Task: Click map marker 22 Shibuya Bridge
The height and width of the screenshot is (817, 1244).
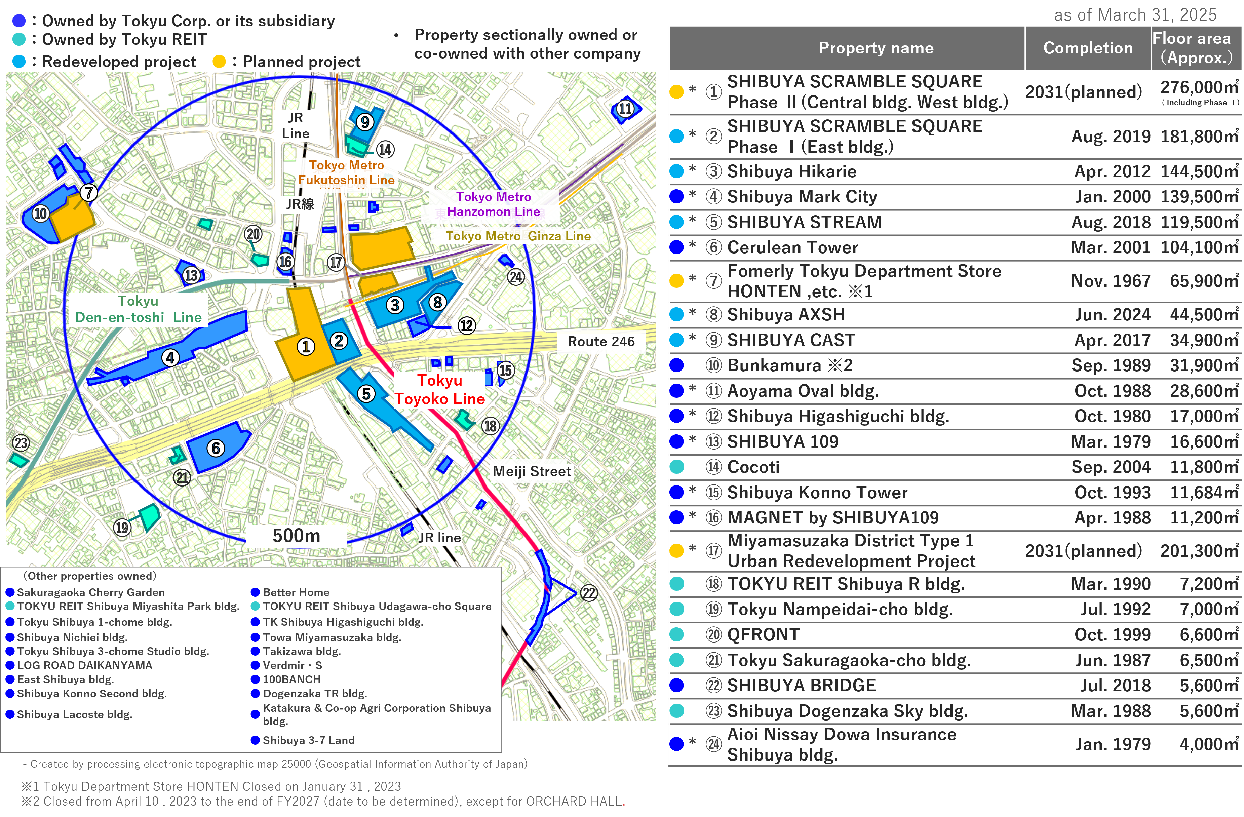Action: pyautogui.click(x=589, y=593)
